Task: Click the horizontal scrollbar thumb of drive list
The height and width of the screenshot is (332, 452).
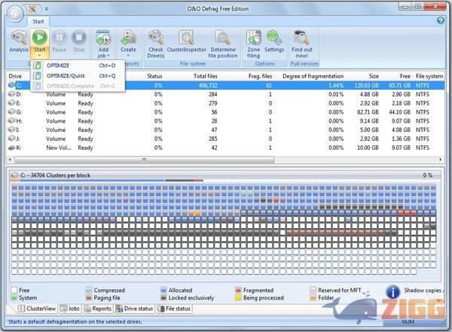Action: tap(145, 160)
